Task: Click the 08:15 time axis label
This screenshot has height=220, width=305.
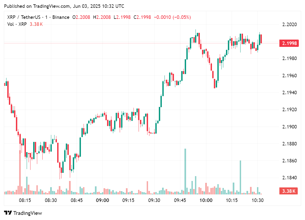Action: point(25,200)
